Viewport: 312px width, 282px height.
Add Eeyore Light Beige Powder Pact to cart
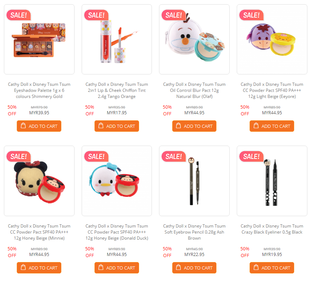(272, 126)
